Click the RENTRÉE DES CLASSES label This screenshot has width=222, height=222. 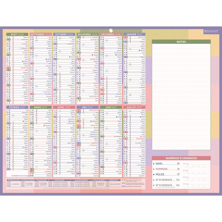[x=14, y=180]
